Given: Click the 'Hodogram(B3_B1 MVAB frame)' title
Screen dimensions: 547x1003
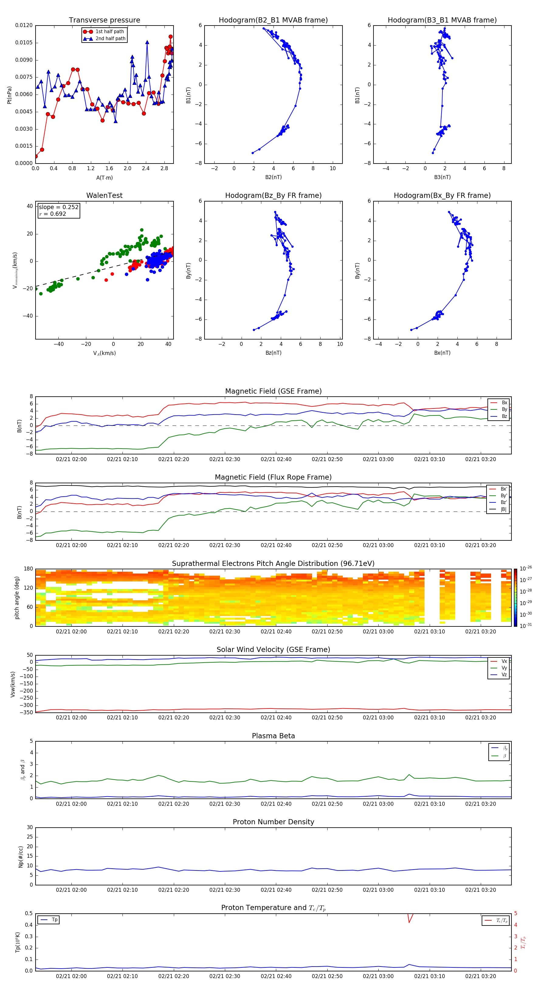Looking at the screenshot, I should (442, 20).
